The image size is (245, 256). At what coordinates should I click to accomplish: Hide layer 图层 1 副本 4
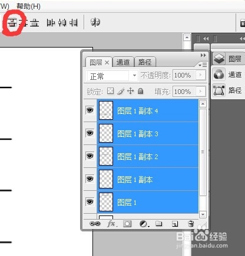pyautogui.click(x=90, y=110)
